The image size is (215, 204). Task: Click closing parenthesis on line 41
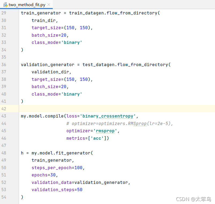(x=22, y=101)
